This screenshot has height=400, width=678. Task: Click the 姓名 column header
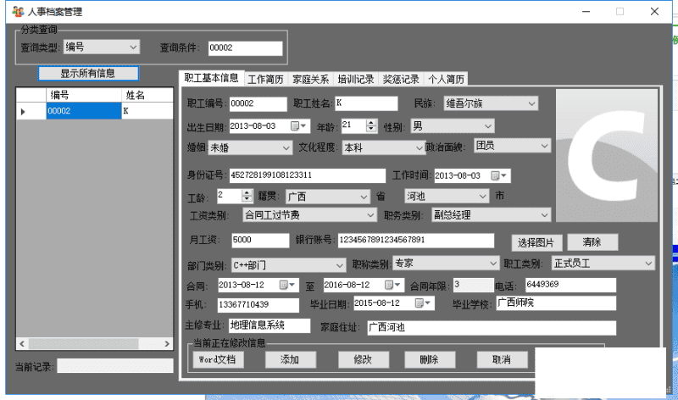pyautogui.click(x=147, y=95)
